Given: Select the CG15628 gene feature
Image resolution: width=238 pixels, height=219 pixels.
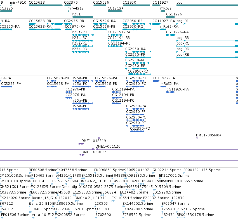Looking at the screenshot, I should [46, 5].
